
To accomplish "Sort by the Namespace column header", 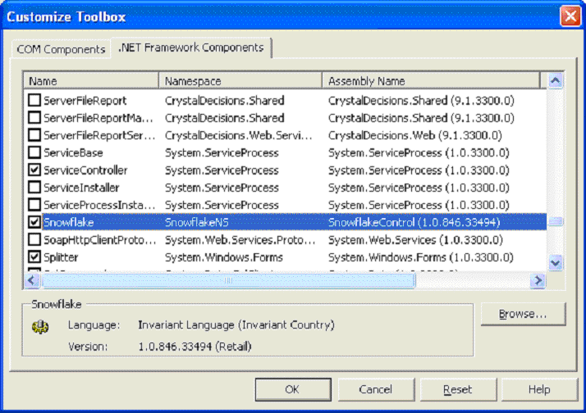I will click(240, 81).
